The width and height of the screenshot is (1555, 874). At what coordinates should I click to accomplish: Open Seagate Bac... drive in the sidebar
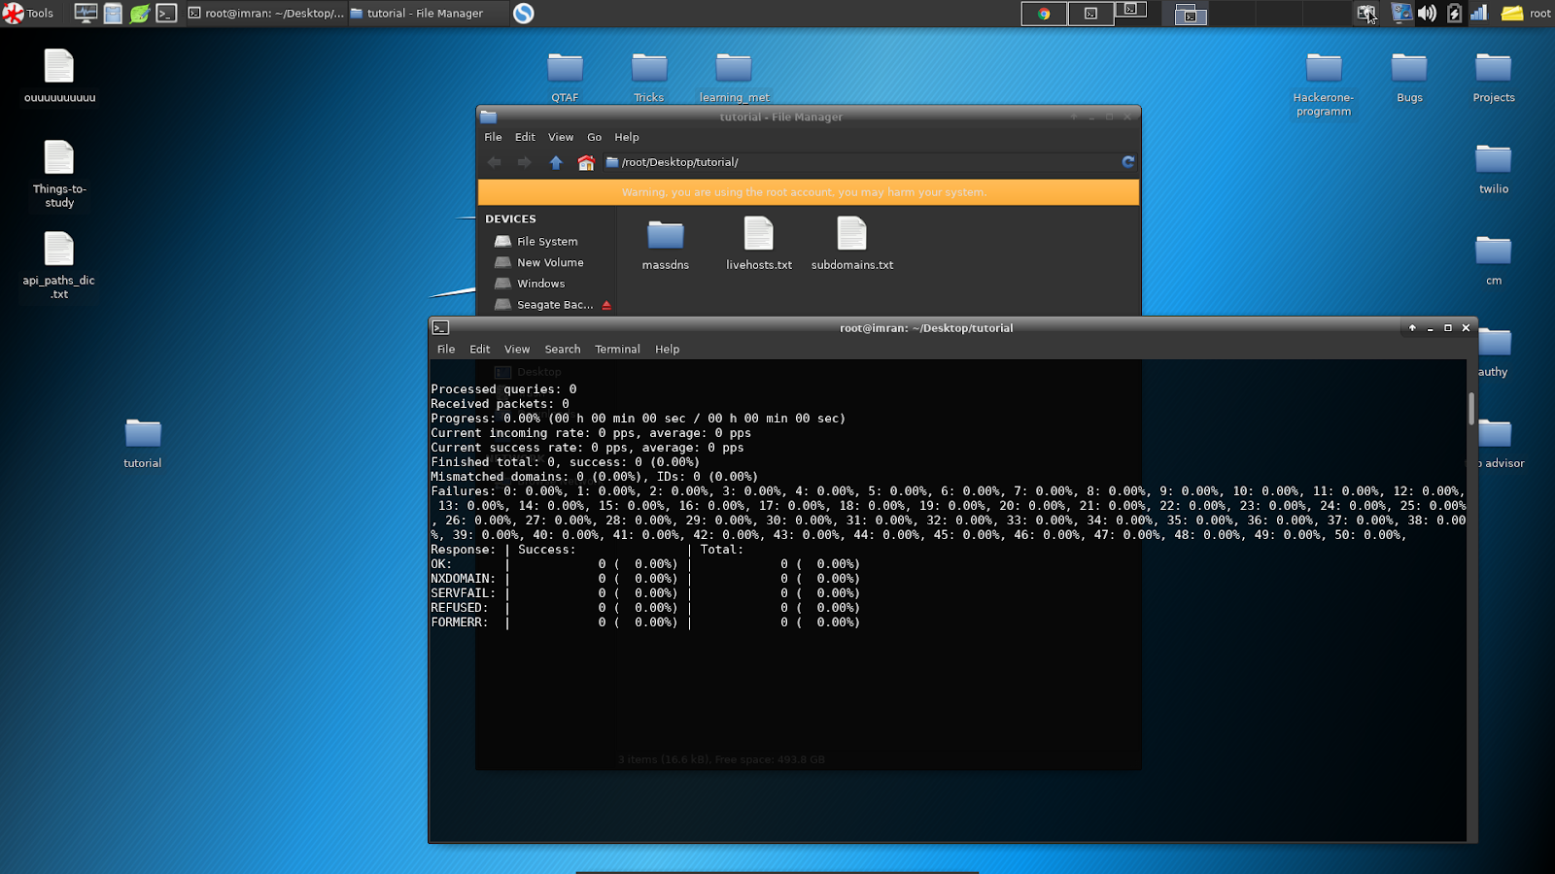[544, 305]
